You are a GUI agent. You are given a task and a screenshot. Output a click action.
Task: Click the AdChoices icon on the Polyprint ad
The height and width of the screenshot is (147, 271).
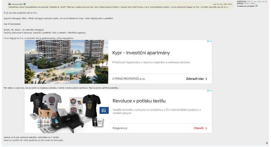coord(208,91)
